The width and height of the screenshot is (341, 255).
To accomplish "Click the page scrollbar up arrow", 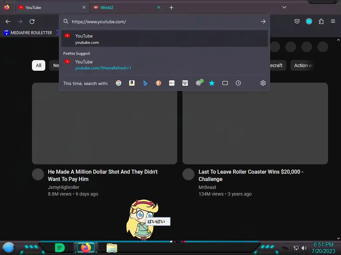I will point(338,40).
